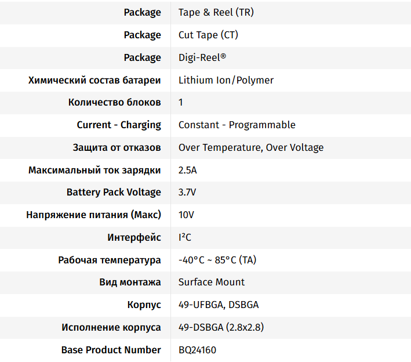Click Over Temperature, Over Voltage value
The image size is (411, 362).
coord(250,147)
